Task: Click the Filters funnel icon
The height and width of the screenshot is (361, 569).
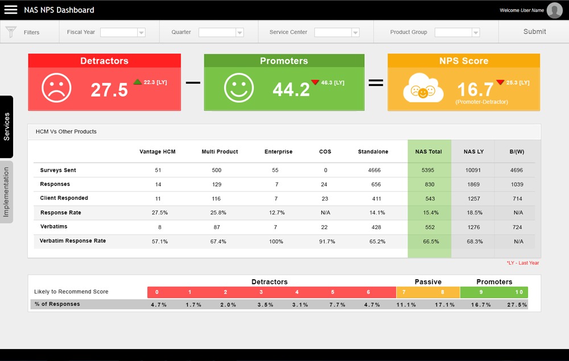Action: (x=11, y=32)
